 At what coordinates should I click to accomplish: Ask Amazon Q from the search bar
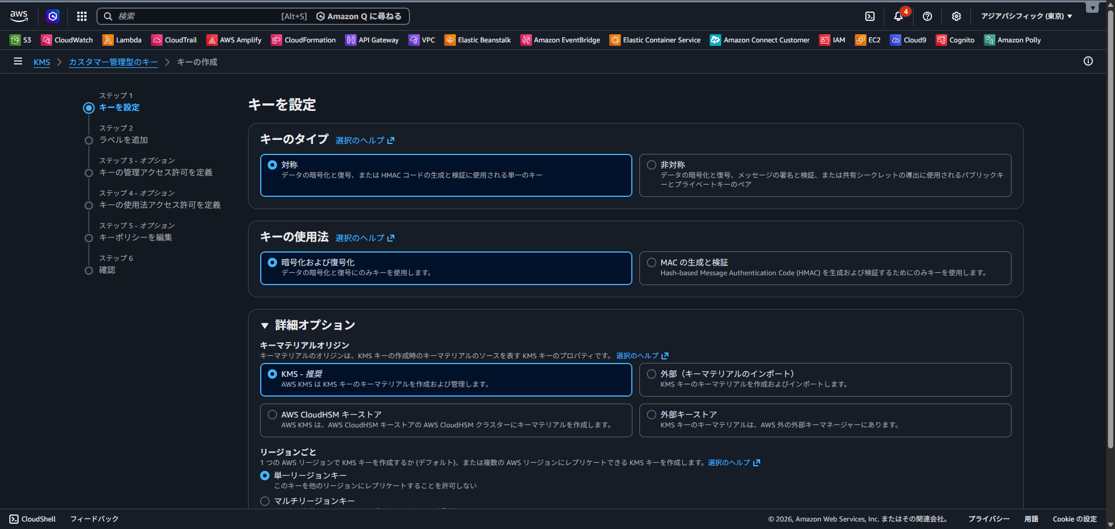tap(359, 16)
